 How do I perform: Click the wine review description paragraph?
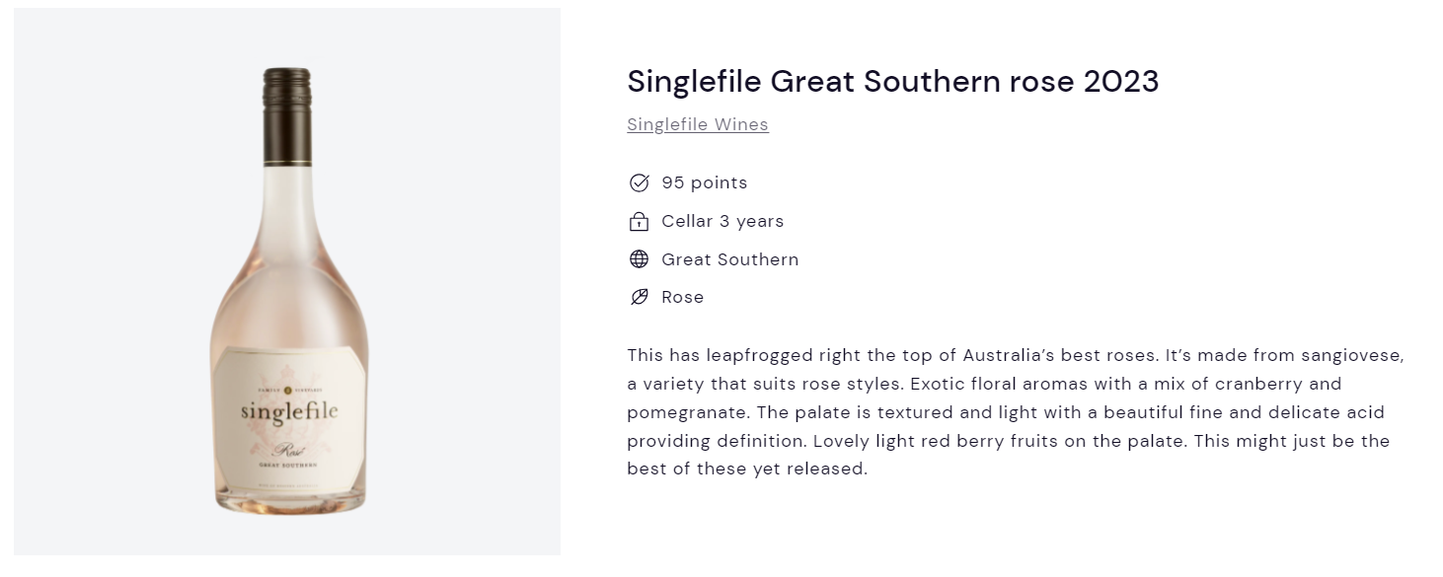click(x=1015, y=412)
